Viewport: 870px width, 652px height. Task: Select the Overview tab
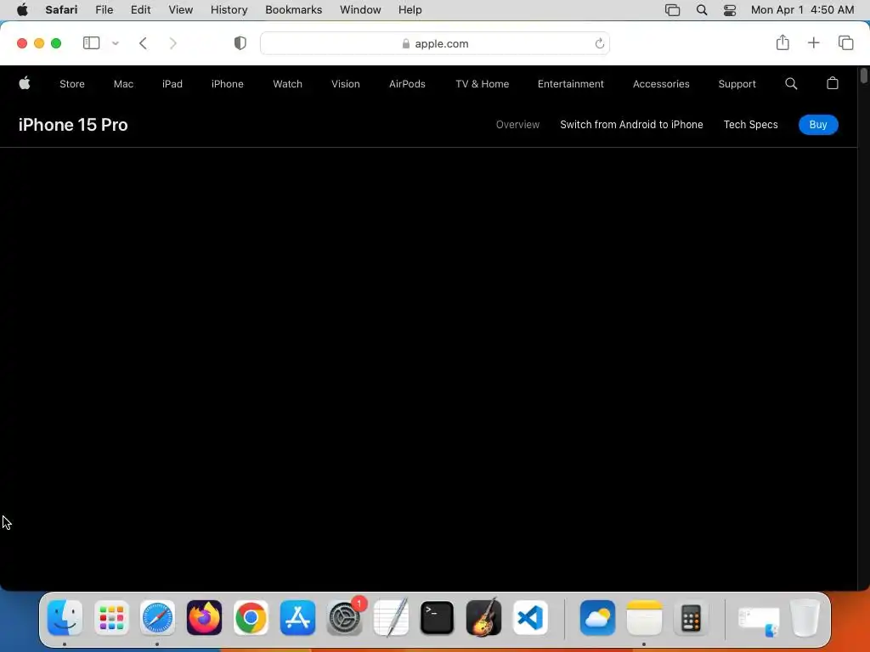(517, 125)
